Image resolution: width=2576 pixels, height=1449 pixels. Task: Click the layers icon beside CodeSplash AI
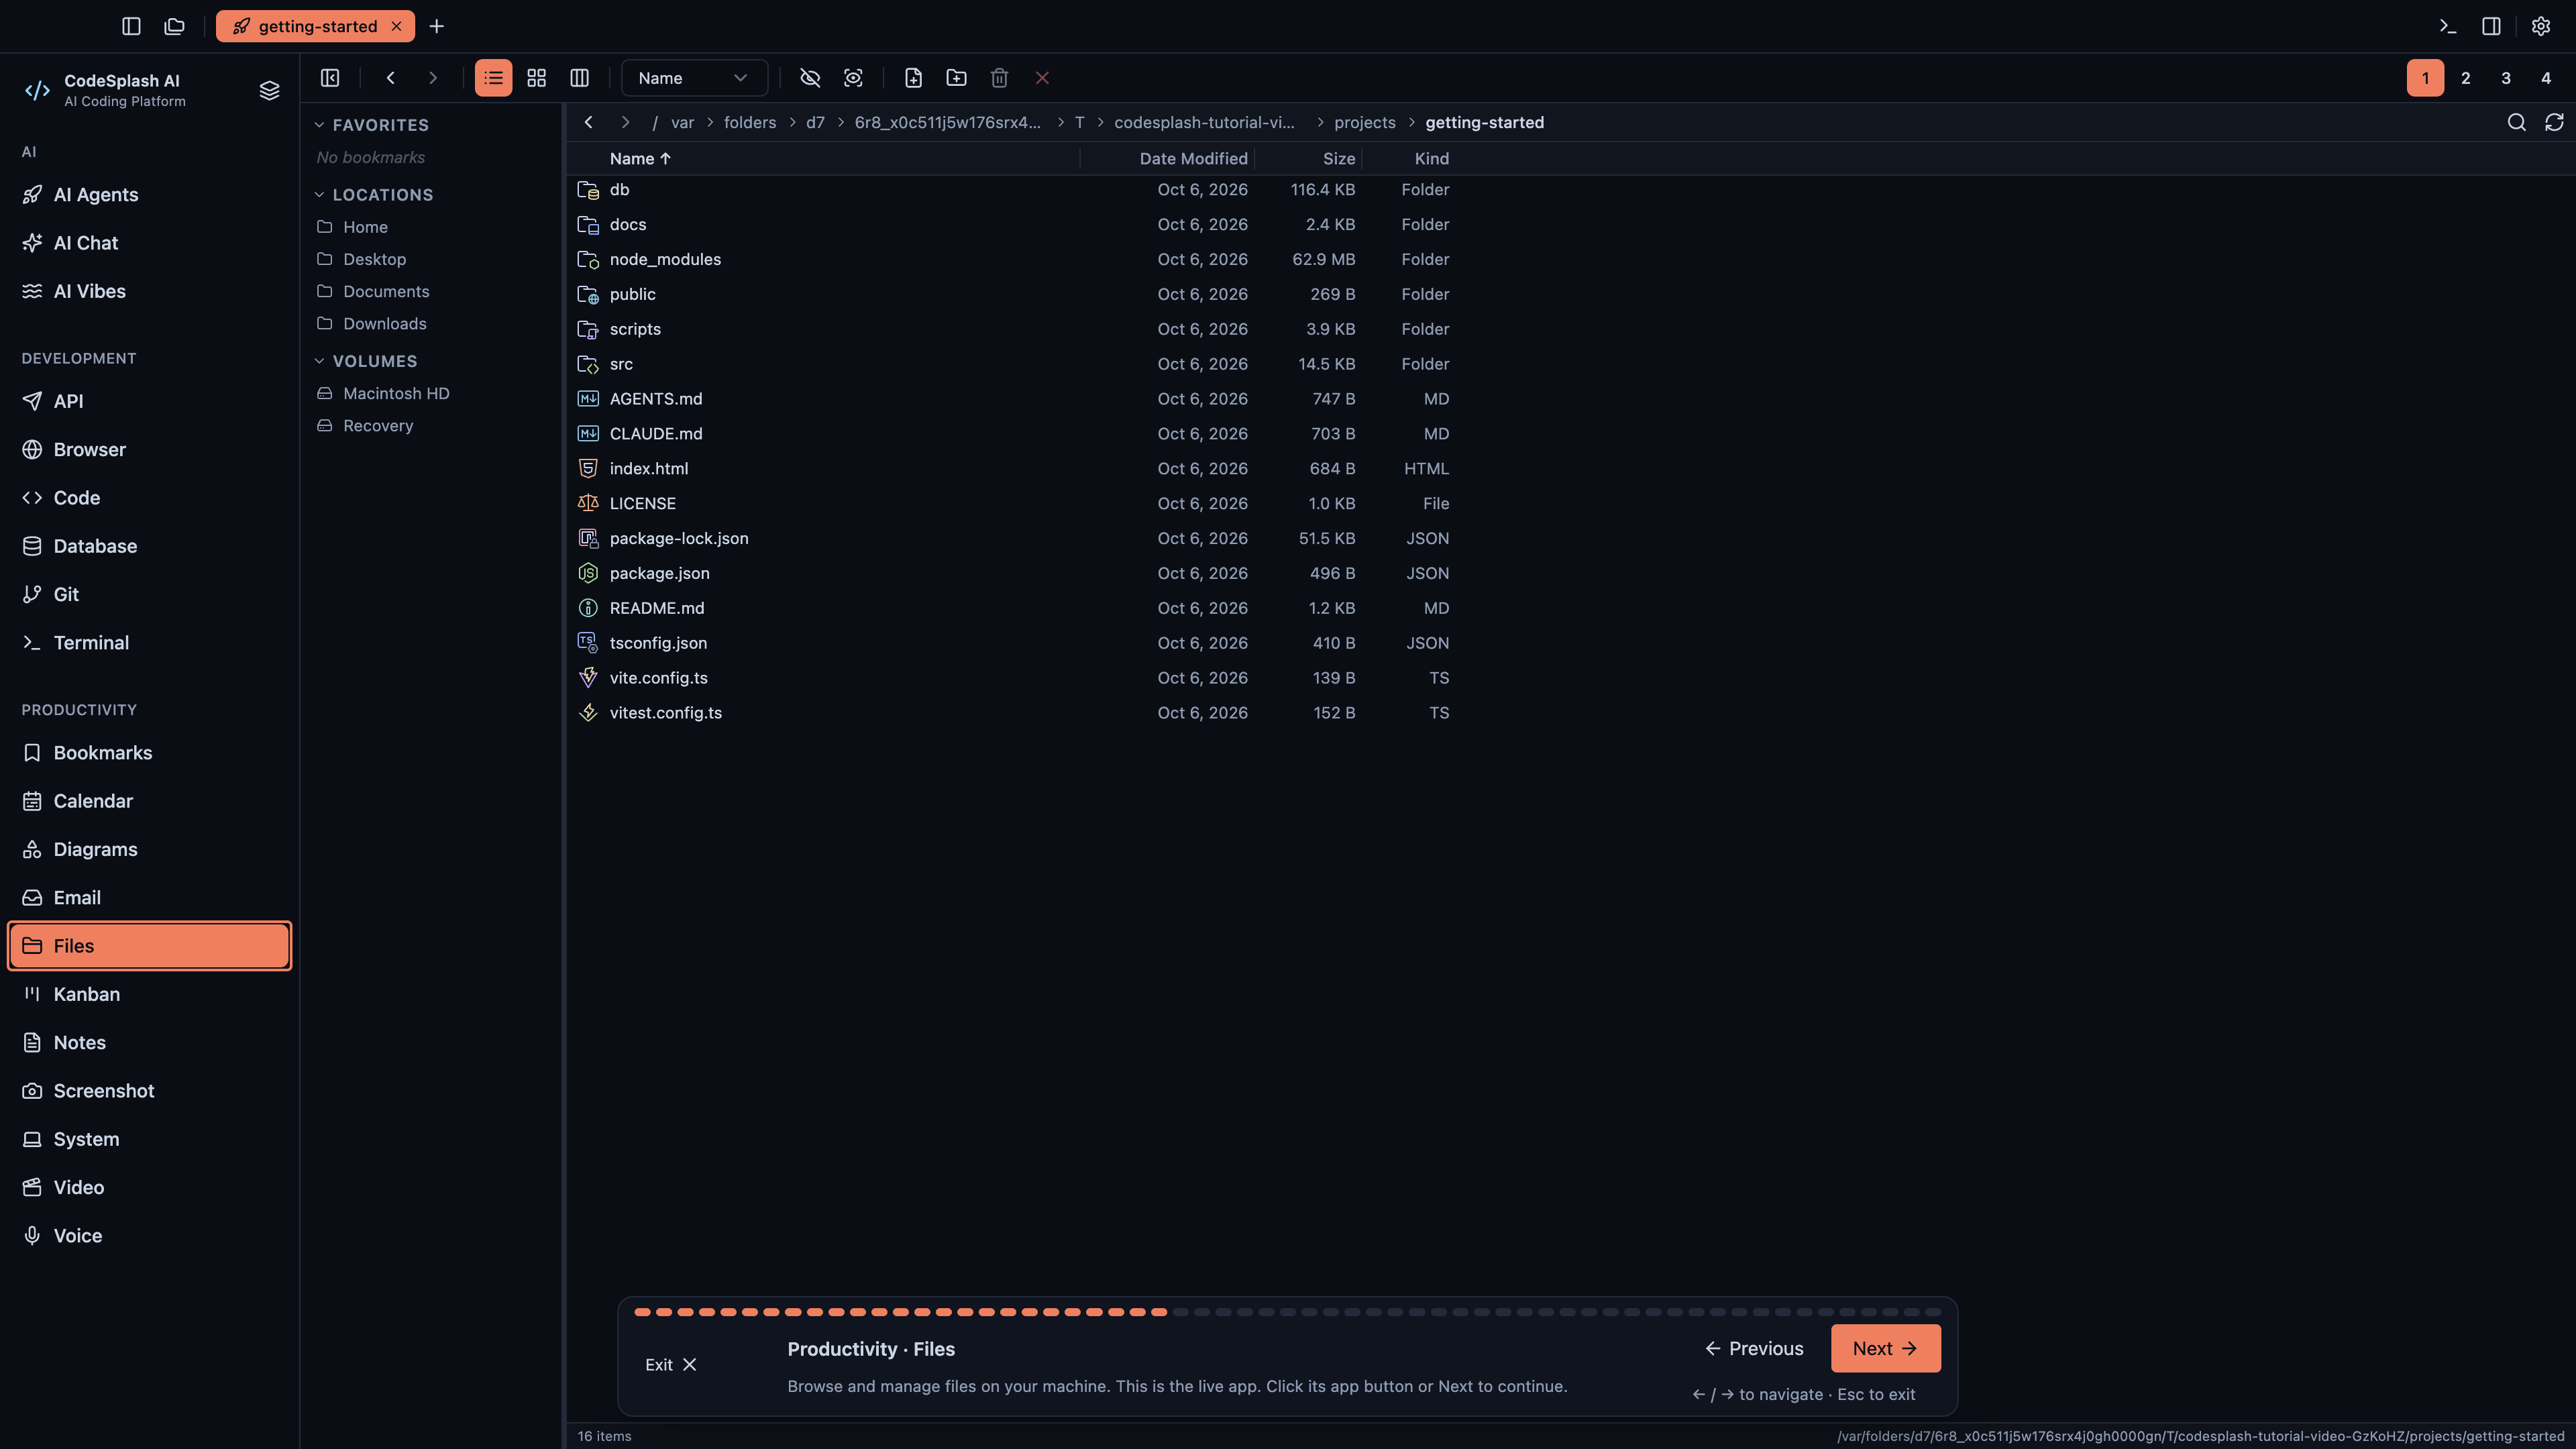point(269,90)
